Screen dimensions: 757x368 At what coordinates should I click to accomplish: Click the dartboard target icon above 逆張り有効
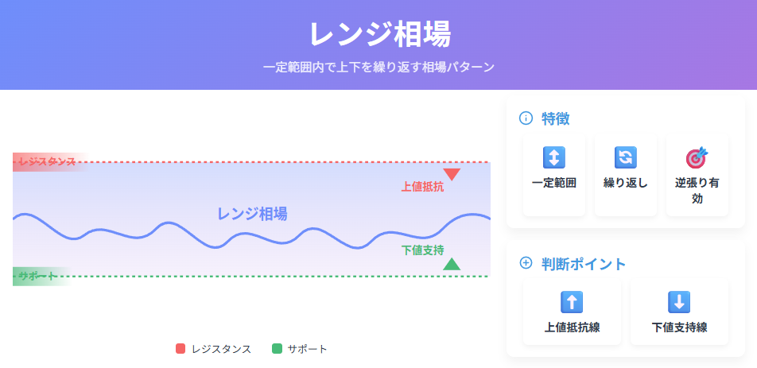[697, 157]
